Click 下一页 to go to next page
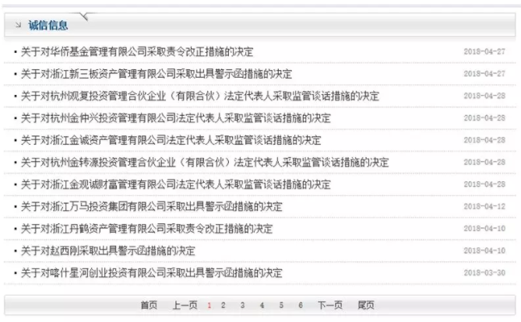The width and height of the screenshot is (521, 322). [x=330, y=306]
